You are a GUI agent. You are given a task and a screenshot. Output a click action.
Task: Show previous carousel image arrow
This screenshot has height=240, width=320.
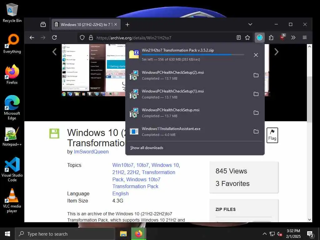(54, 52)
